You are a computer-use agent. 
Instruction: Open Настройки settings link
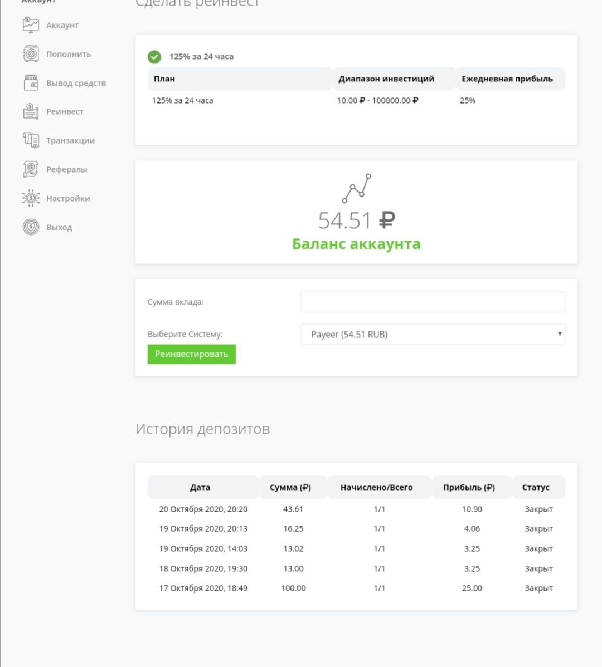[68, 198]
